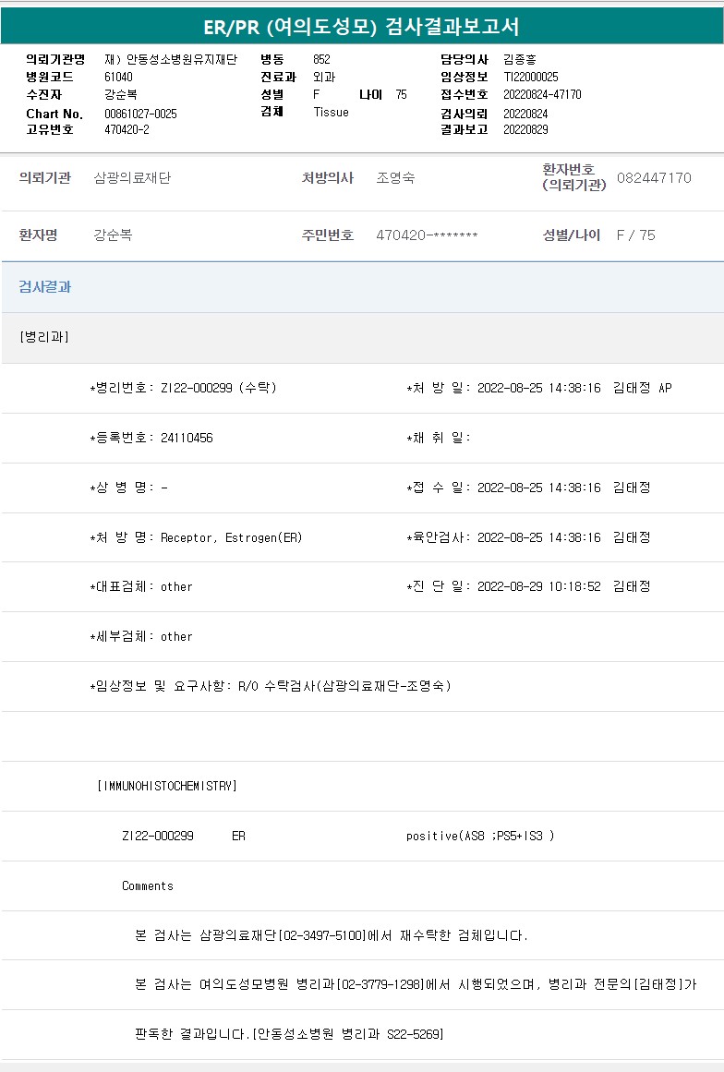Click the 등록번호 24110456 entry
Screen dimensions: 724x1072
tap(151, 438)
